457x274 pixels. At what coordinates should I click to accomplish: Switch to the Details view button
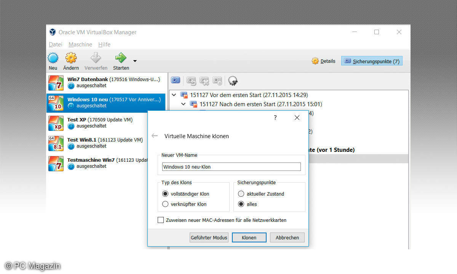324,61
